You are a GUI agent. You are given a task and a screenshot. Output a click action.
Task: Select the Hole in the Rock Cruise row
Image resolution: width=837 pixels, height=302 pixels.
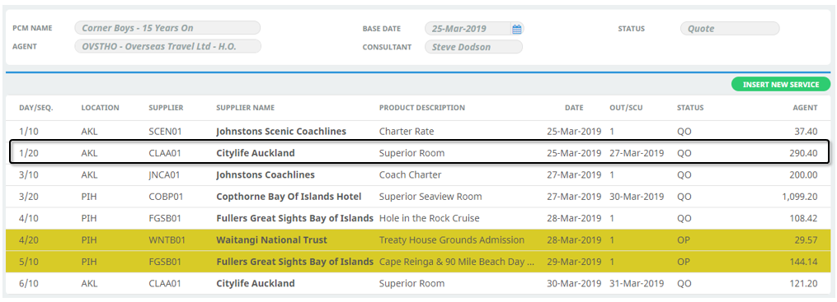[419, 218]
